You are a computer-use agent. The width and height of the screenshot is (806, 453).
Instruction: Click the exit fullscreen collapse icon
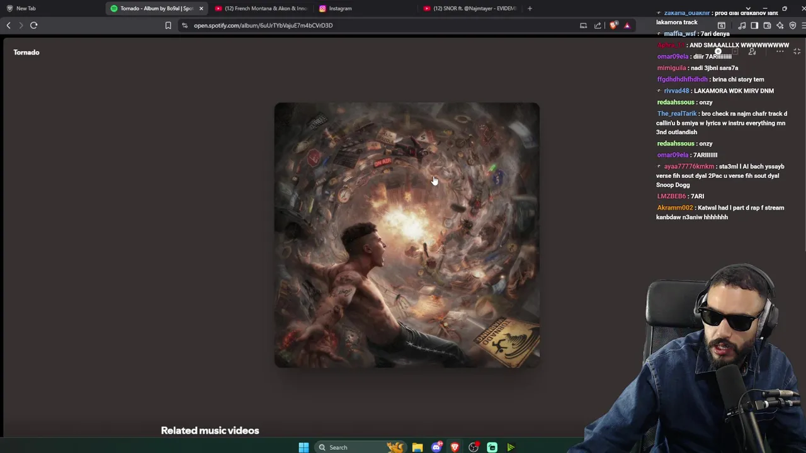(x=797, y=52)
